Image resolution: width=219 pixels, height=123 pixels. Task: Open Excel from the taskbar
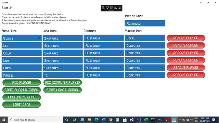click(x=146, y=120)
